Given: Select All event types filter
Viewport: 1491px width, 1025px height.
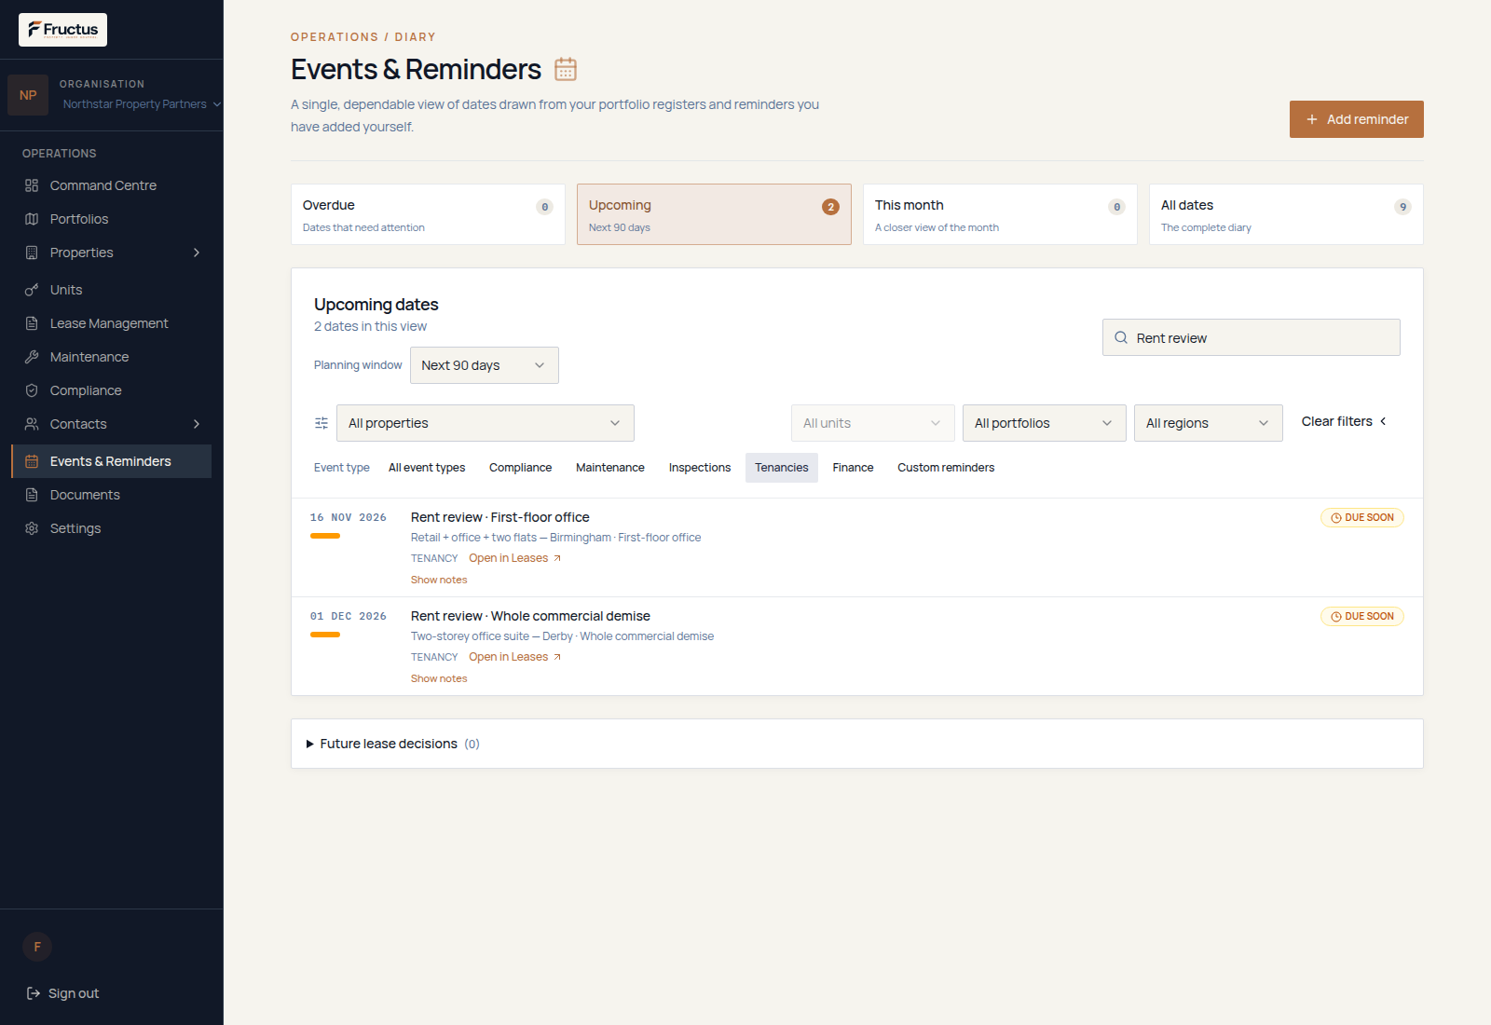Looking at the screenshot, I should tap(427, 468).
